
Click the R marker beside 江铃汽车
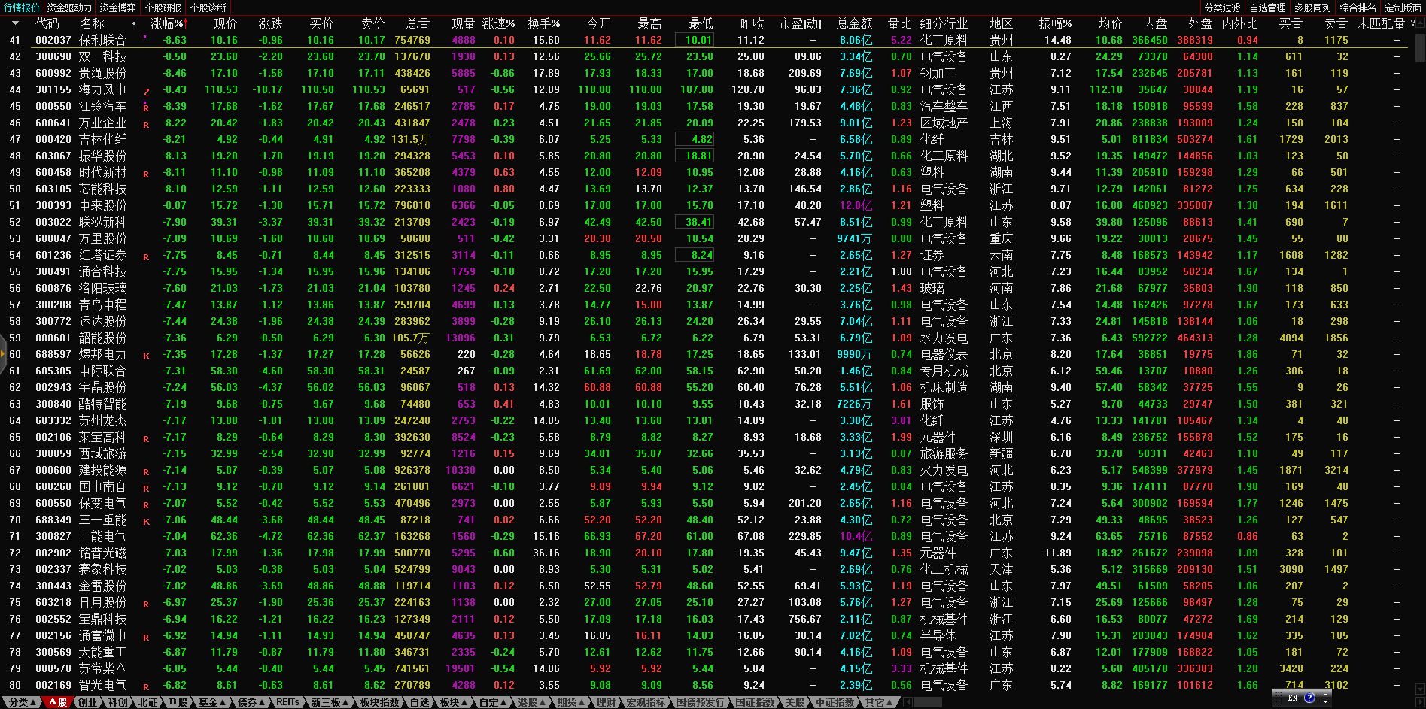click(x=146, y=108)
